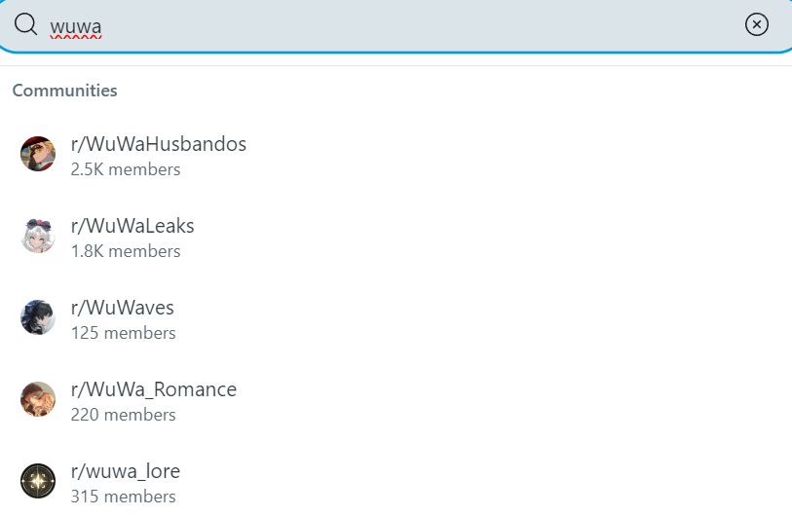Click the Communities section heading
Image resolution: width=792 pixels, height=516 pixels.
coord(64,91)
